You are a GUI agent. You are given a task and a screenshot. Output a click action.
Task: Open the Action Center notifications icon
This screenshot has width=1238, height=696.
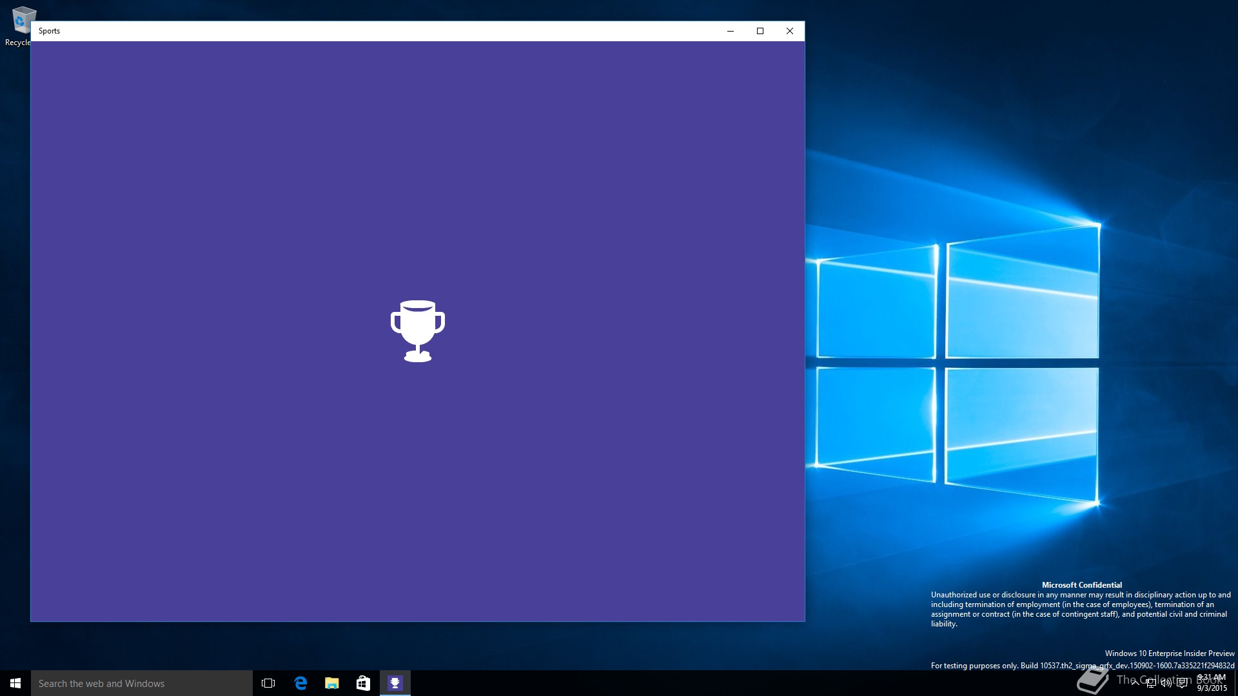pyautogui.click(x=1182, y=683)
